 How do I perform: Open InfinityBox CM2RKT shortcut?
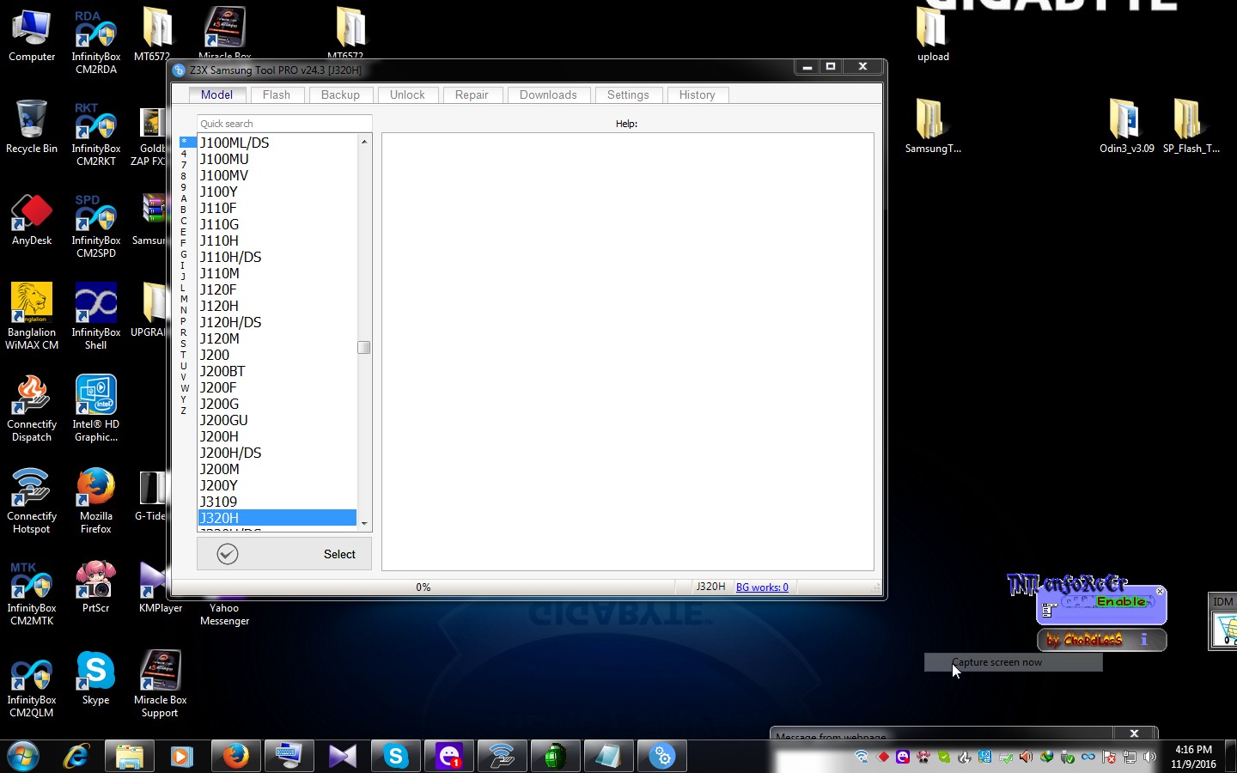coord(96,133)
